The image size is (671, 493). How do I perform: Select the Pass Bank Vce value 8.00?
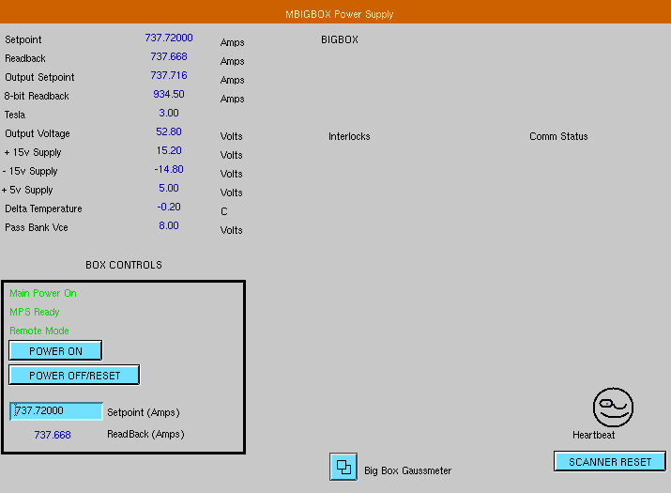pos(169,226)
